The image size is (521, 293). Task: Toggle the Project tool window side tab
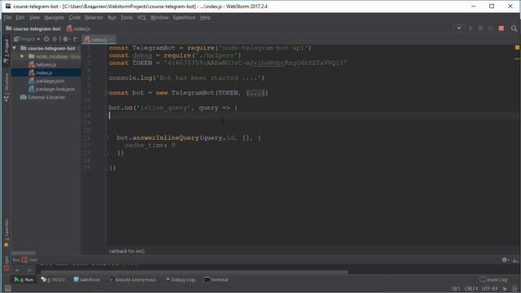(6, 50)
